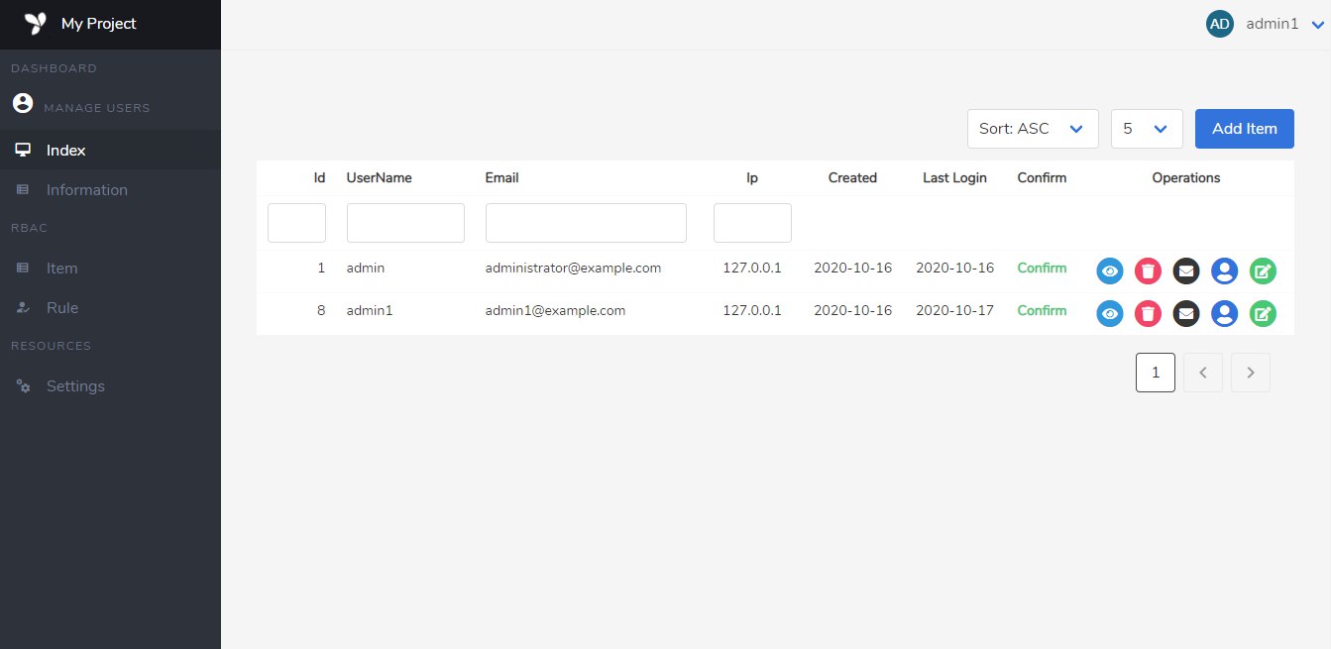
Task: Click Confirm status for admin row
Action: [x=1042, y=269]
